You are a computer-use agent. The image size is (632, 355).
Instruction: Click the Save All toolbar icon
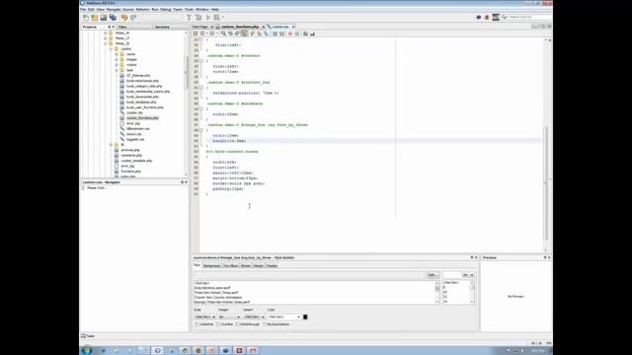pyautogui.click(x=113, y=18)
